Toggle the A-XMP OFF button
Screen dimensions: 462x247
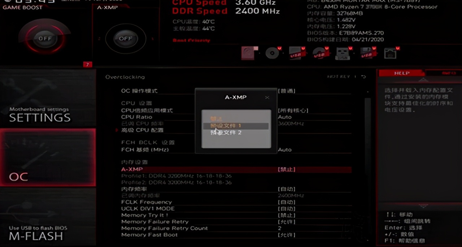click(x=126, y=38)
